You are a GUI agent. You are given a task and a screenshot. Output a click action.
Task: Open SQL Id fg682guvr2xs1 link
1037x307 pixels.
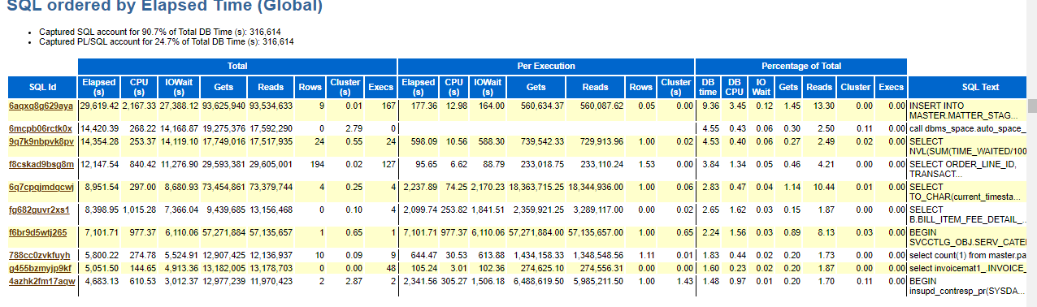38,209
